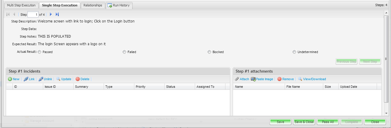The image size is (391, 128).
Task: Mark actual result as Passed
Action: coord(40,52)
